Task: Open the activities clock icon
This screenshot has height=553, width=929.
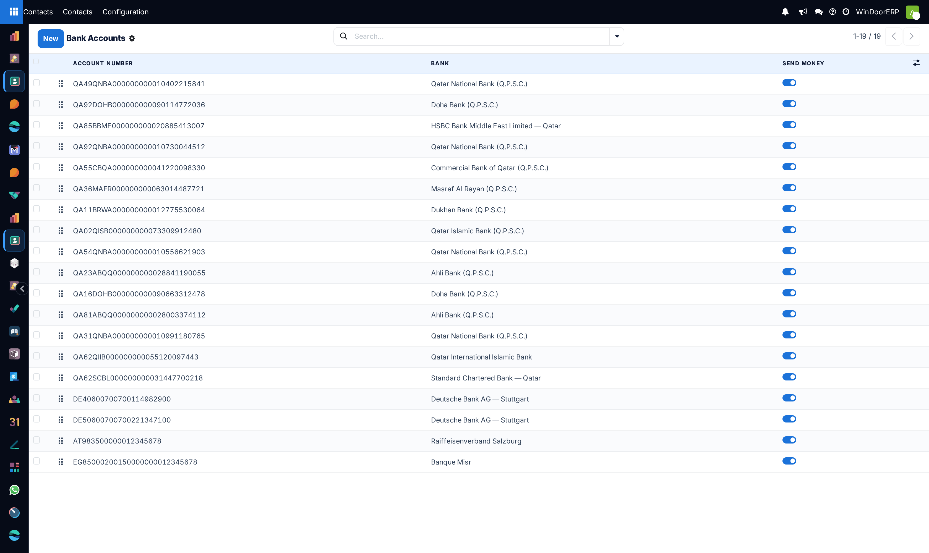Action: [846, 12]
